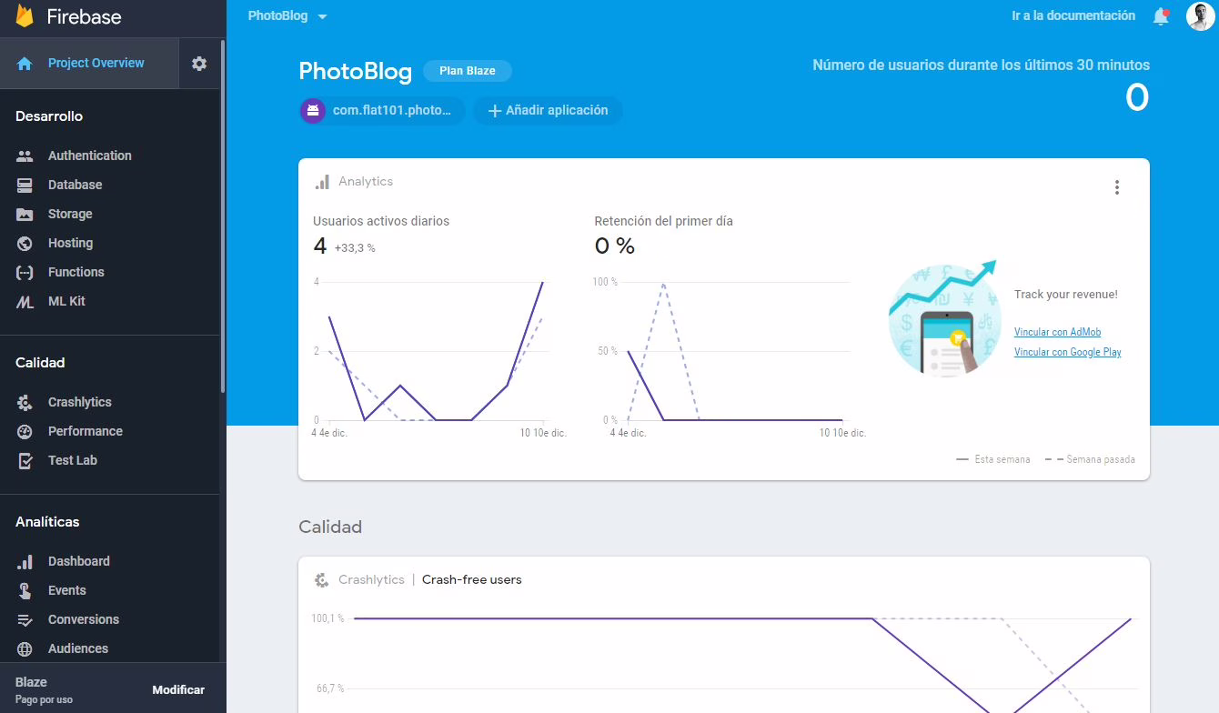Click the Database icon in sidebar

pyautogui.click(x=25, y=185)
